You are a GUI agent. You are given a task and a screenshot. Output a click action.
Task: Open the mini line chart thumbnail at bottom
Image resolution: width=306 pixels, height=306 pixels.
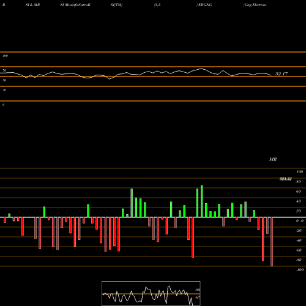(151, 293)
